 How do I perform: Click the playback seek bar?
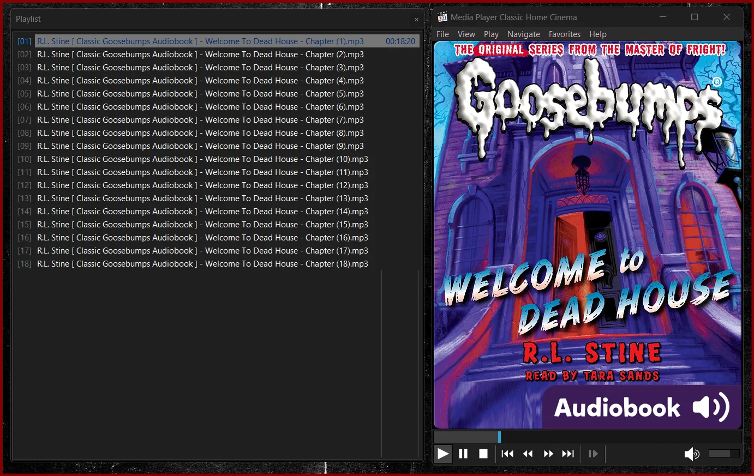point(588,437)
